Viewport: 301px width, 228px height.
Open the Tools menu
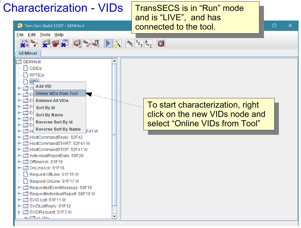pos(45,35)
